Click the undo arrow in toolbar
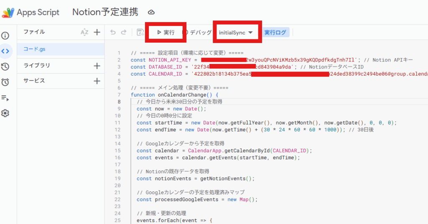428x224 pixels. click(x=113, y=32)
